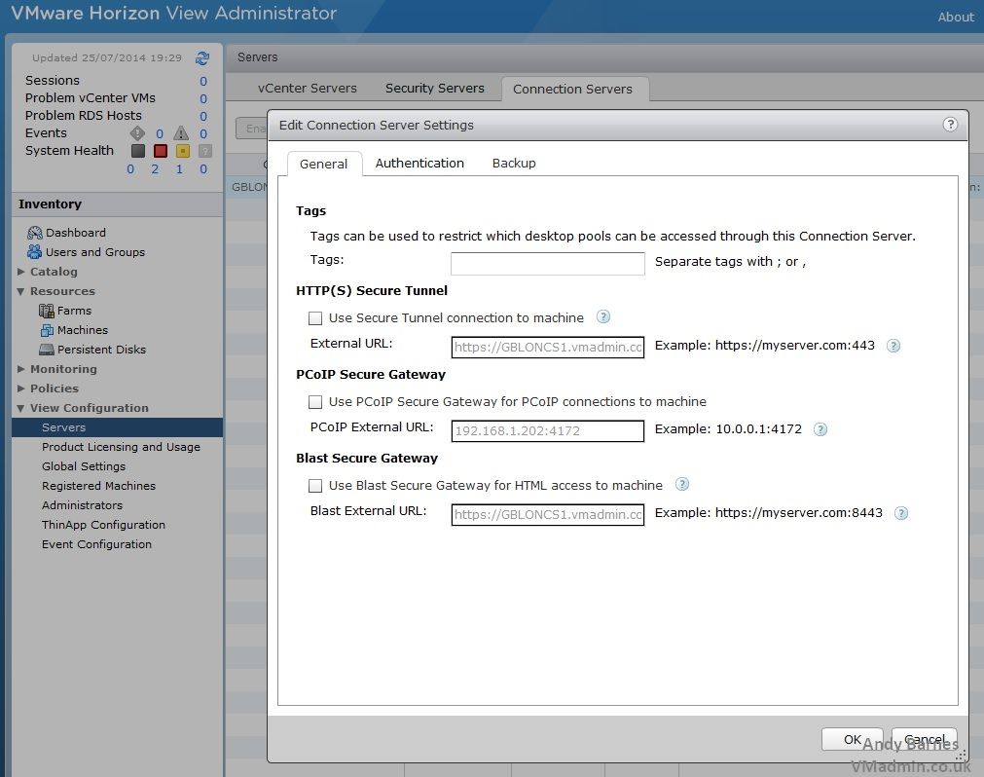Enable Use Blast Secure Gateway checkbox
The image size is (984, 777).
pos(315,486)
